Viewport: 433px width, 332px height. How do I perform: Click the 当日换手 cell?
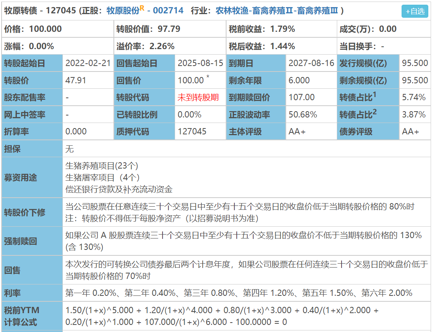[384, 46]
